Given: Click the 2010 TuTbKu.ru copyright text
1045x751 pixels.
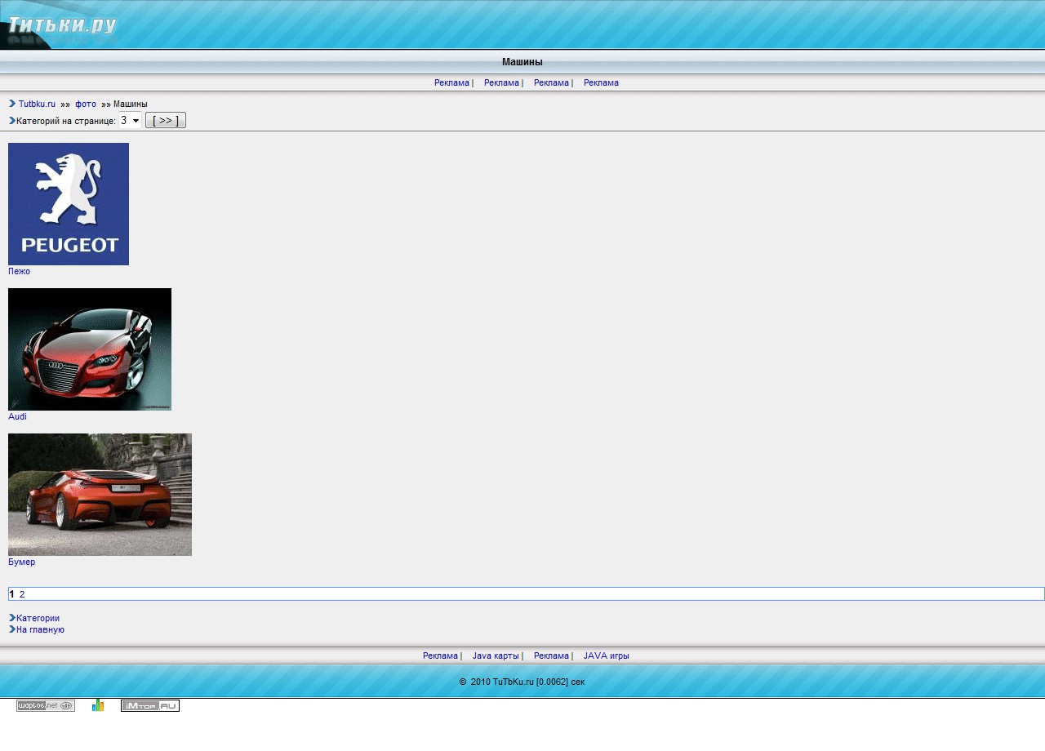Looking at the screenshot, I should click(522, 682).
